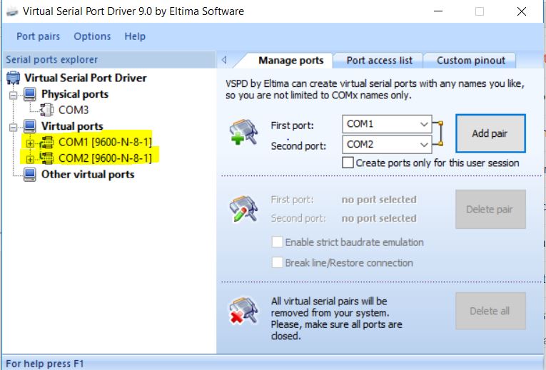This screenshot has height=370, width=546.
Task: Expand the COM1 [9600-N-8-1] node
Action: tap(30, 143)
